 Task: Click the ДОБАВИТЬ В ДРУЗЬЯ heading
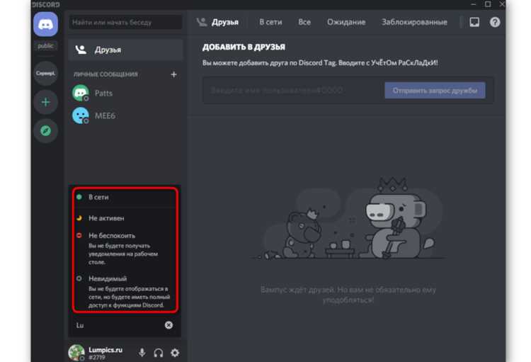(x=244, y=47)
